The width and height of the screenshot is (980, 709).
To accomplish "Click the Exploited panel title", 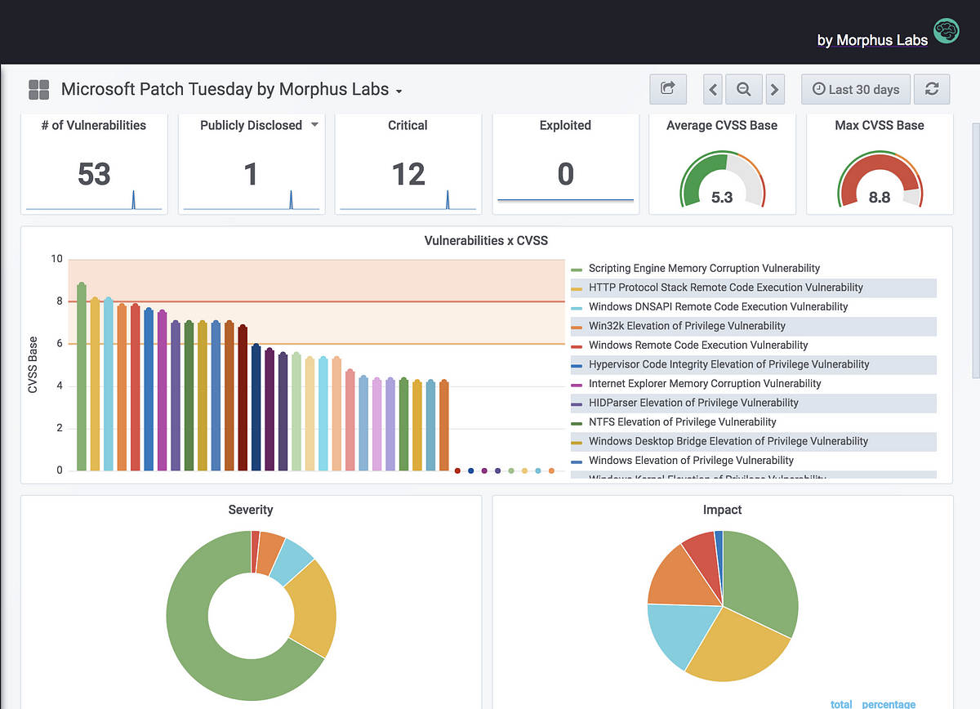I will (x=565, y=125).
